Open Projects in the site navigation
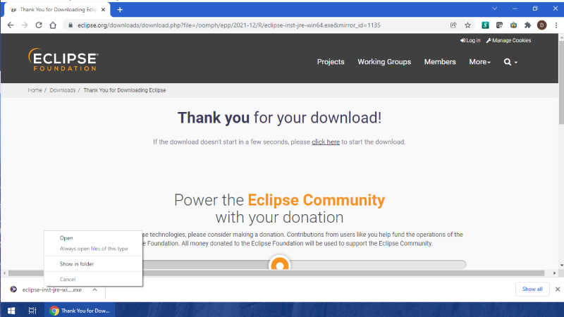564x317 pixels. 331,62
